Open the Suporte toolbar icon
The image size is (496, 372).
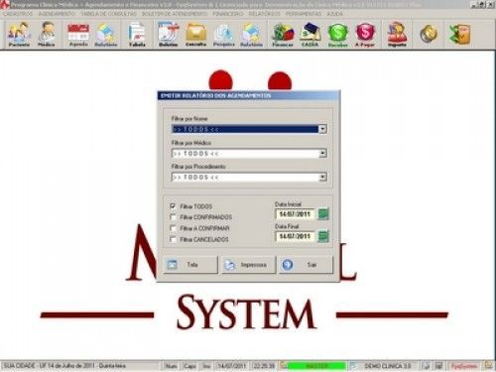pyautogui.click(x=397, y=35)
